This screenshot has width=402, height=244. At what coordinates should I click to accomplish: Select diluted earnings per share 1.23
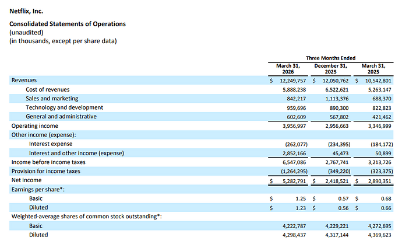[x=301, y=208]
